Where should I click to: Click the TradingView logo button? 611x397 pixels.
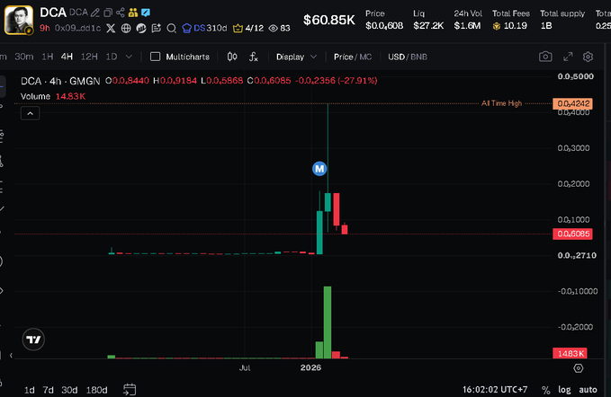pyautogui.click(x=33, y=340)
